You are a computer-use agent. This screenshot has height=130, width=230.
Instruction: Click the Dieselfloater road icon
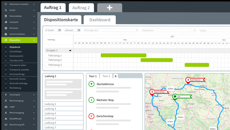6,119
